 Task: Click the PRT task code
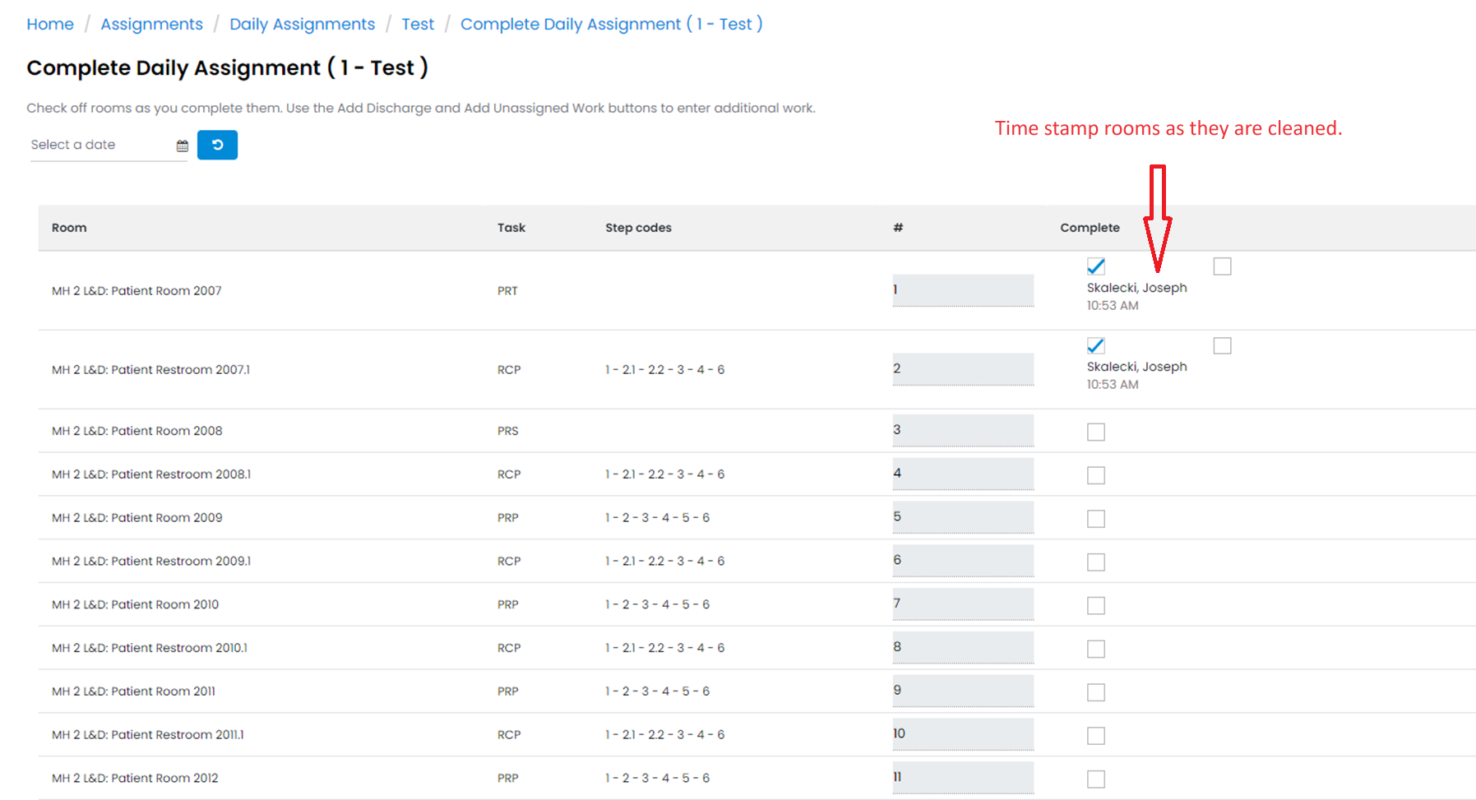click(507, 291)
